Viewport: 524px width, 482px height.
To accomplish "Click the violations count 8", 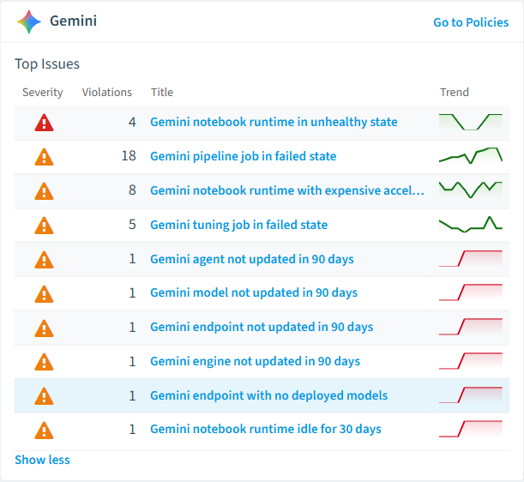I will click(x=132, y=190).
